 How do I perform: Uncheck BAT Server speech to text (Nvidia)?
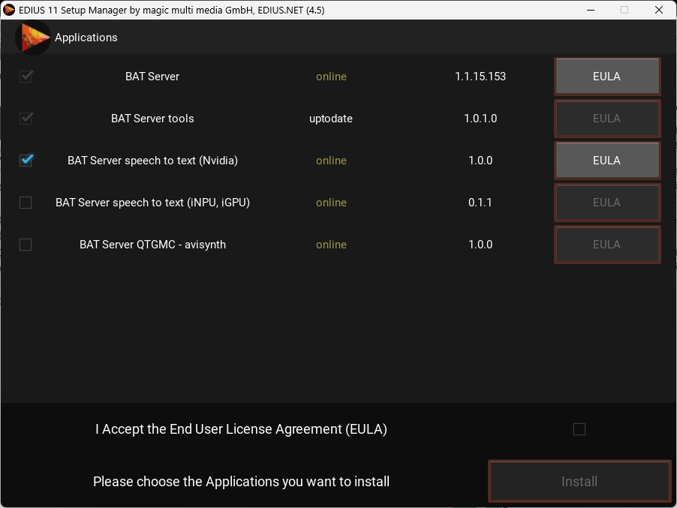26,160
